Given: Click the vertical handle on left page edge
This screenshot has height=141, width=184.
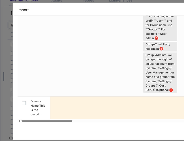Looking at the screenshot, I should pyautogui.click(x=3, y=76).
